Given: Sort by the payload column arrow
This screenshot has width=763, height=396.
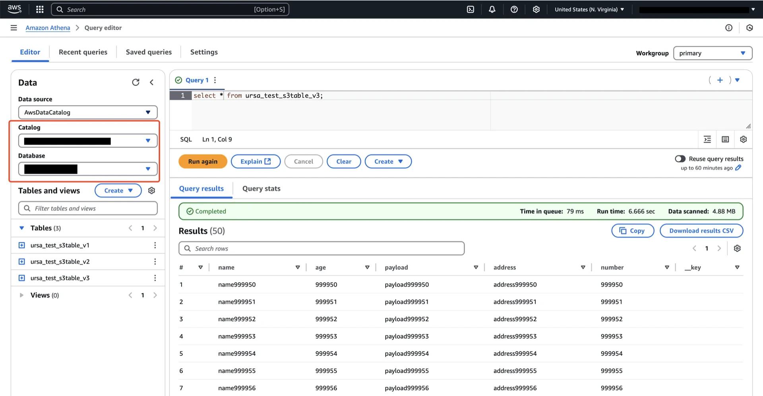Looking at the screenshot, I should click(x=476, y=268).
